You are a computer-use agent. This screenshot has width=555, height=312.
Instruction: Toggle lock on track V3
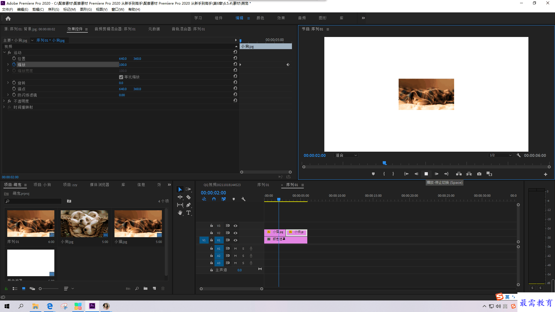(x=212, y=226)
